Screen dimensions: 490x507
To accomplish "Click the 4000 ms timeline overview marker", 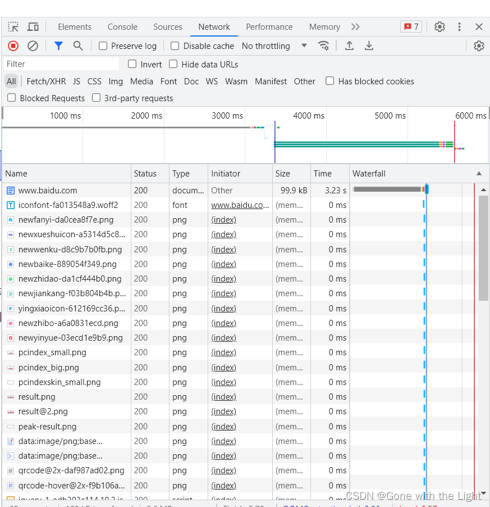I will [308, 116].
